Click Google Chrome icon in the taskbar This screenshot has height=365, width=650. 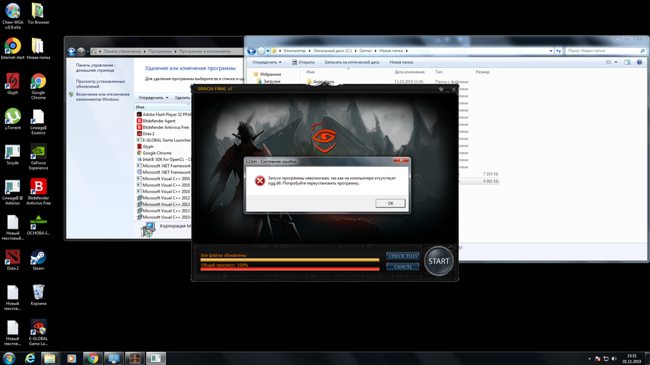[x=93, y=358]
